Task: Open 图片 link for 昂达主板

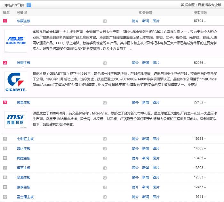Action: click(156, 148)
